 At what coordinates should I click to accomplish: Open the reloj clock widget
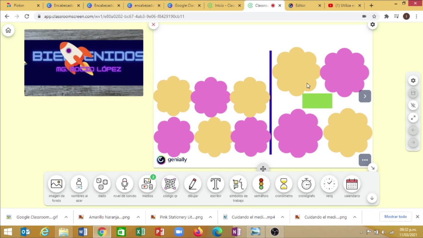pyautogui.click(x=329, y=184)
